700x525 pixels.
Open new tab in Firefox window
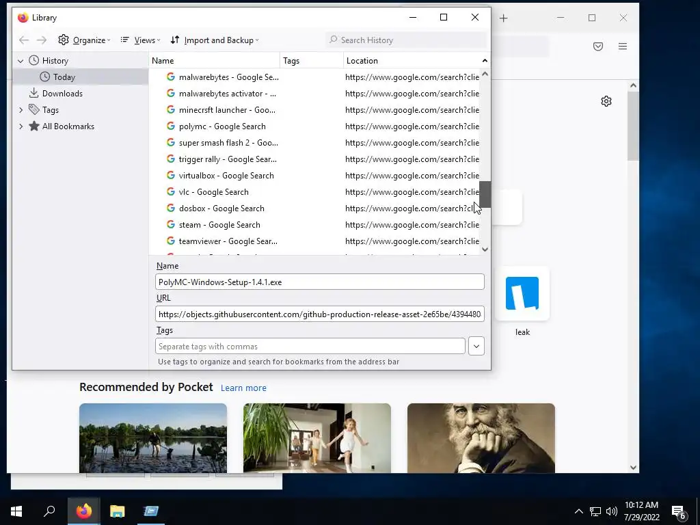pos(504,18)
